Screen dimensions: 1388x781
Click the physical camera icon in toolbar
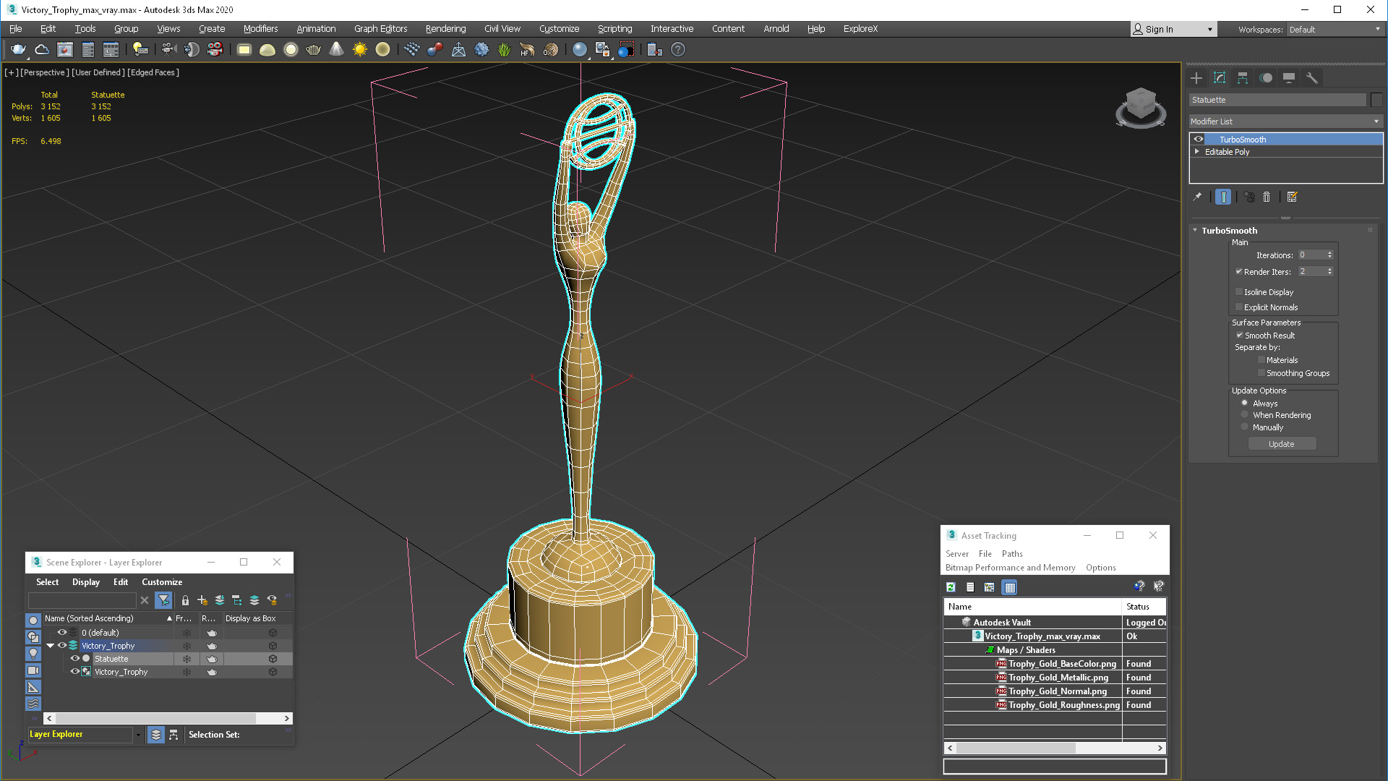[x=169, y=49]
